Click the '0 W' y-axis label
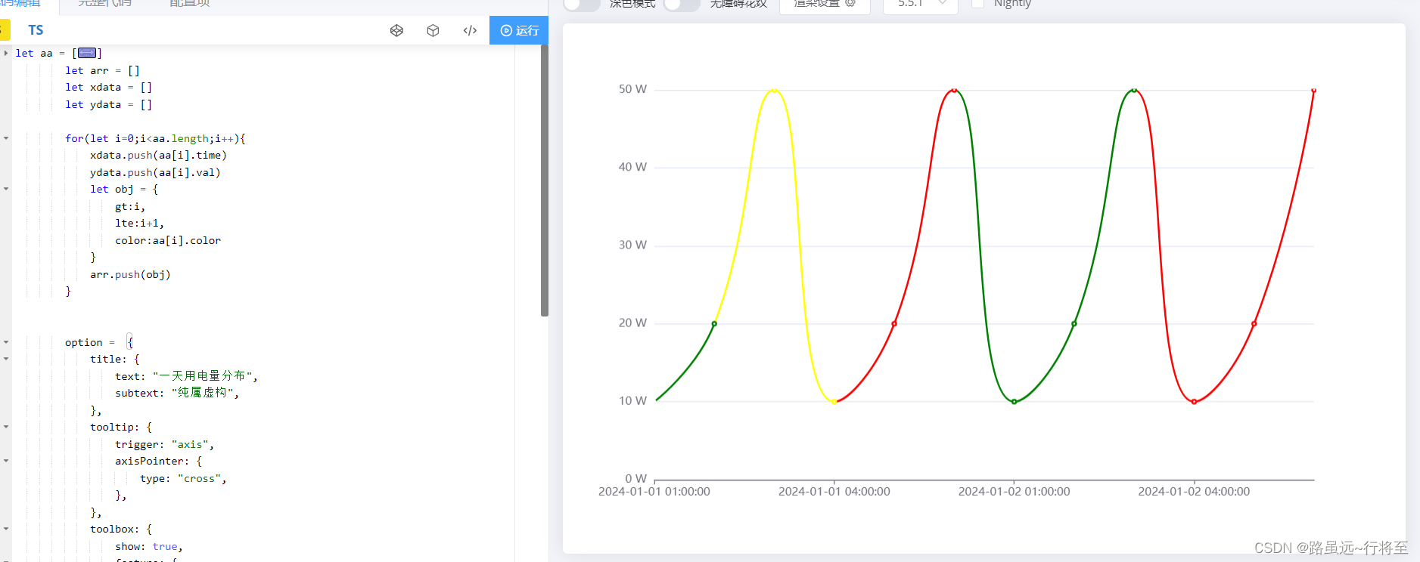Screen dimensions: 1420x562 tap(636, 478)
